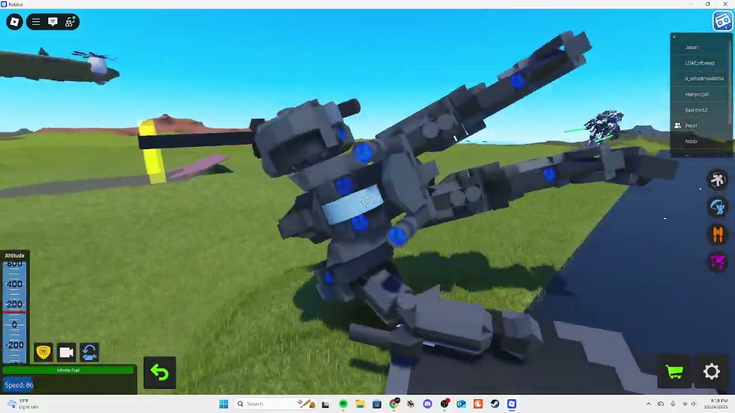The width and height of the screenshot is (735, 413).
Task: Open Discord from the taskbar
Action: click(x=427, y=404)
